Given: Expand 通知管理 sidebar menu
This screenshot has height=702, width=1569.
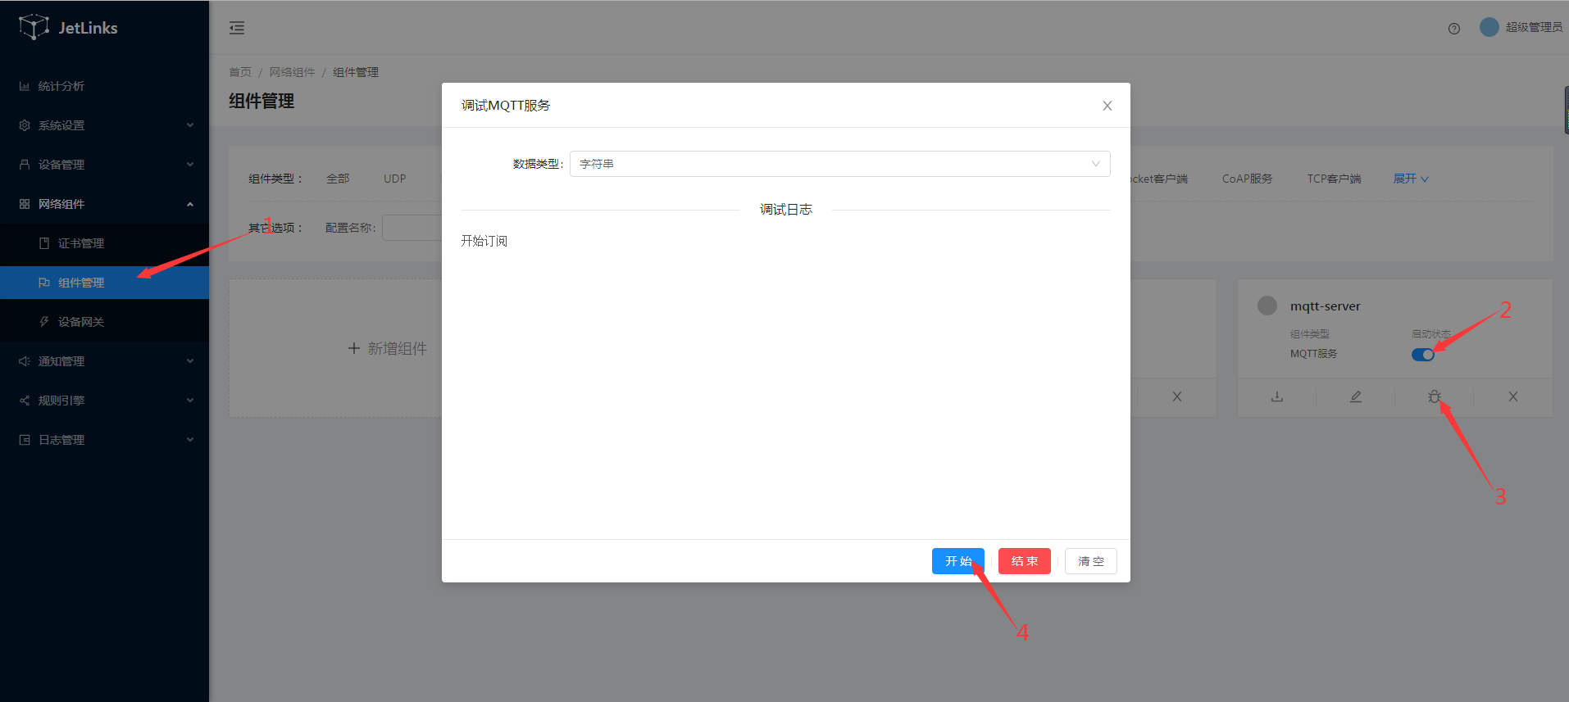Looking at the screenshot, I should (x=104, y=361).
